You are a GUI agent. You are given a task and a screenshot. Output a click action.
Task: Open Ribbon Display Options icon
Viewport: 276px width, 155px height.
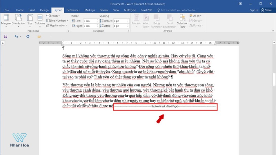240,4
